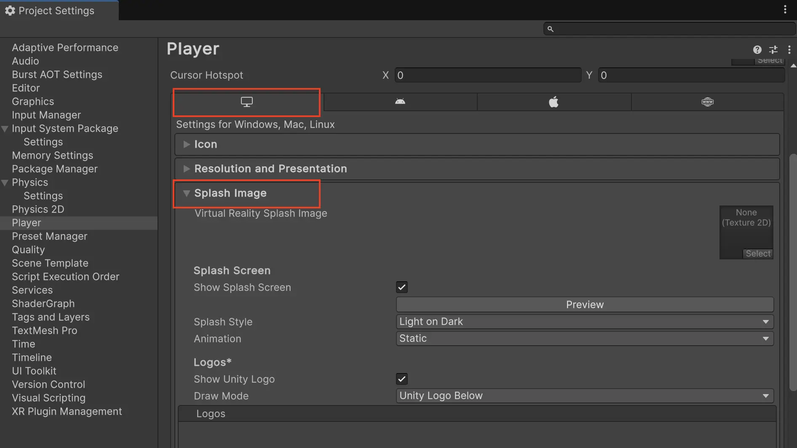Collapse the Physics tree arrow
The height and width of the screenshot is (448, 797).
[5, 183]
